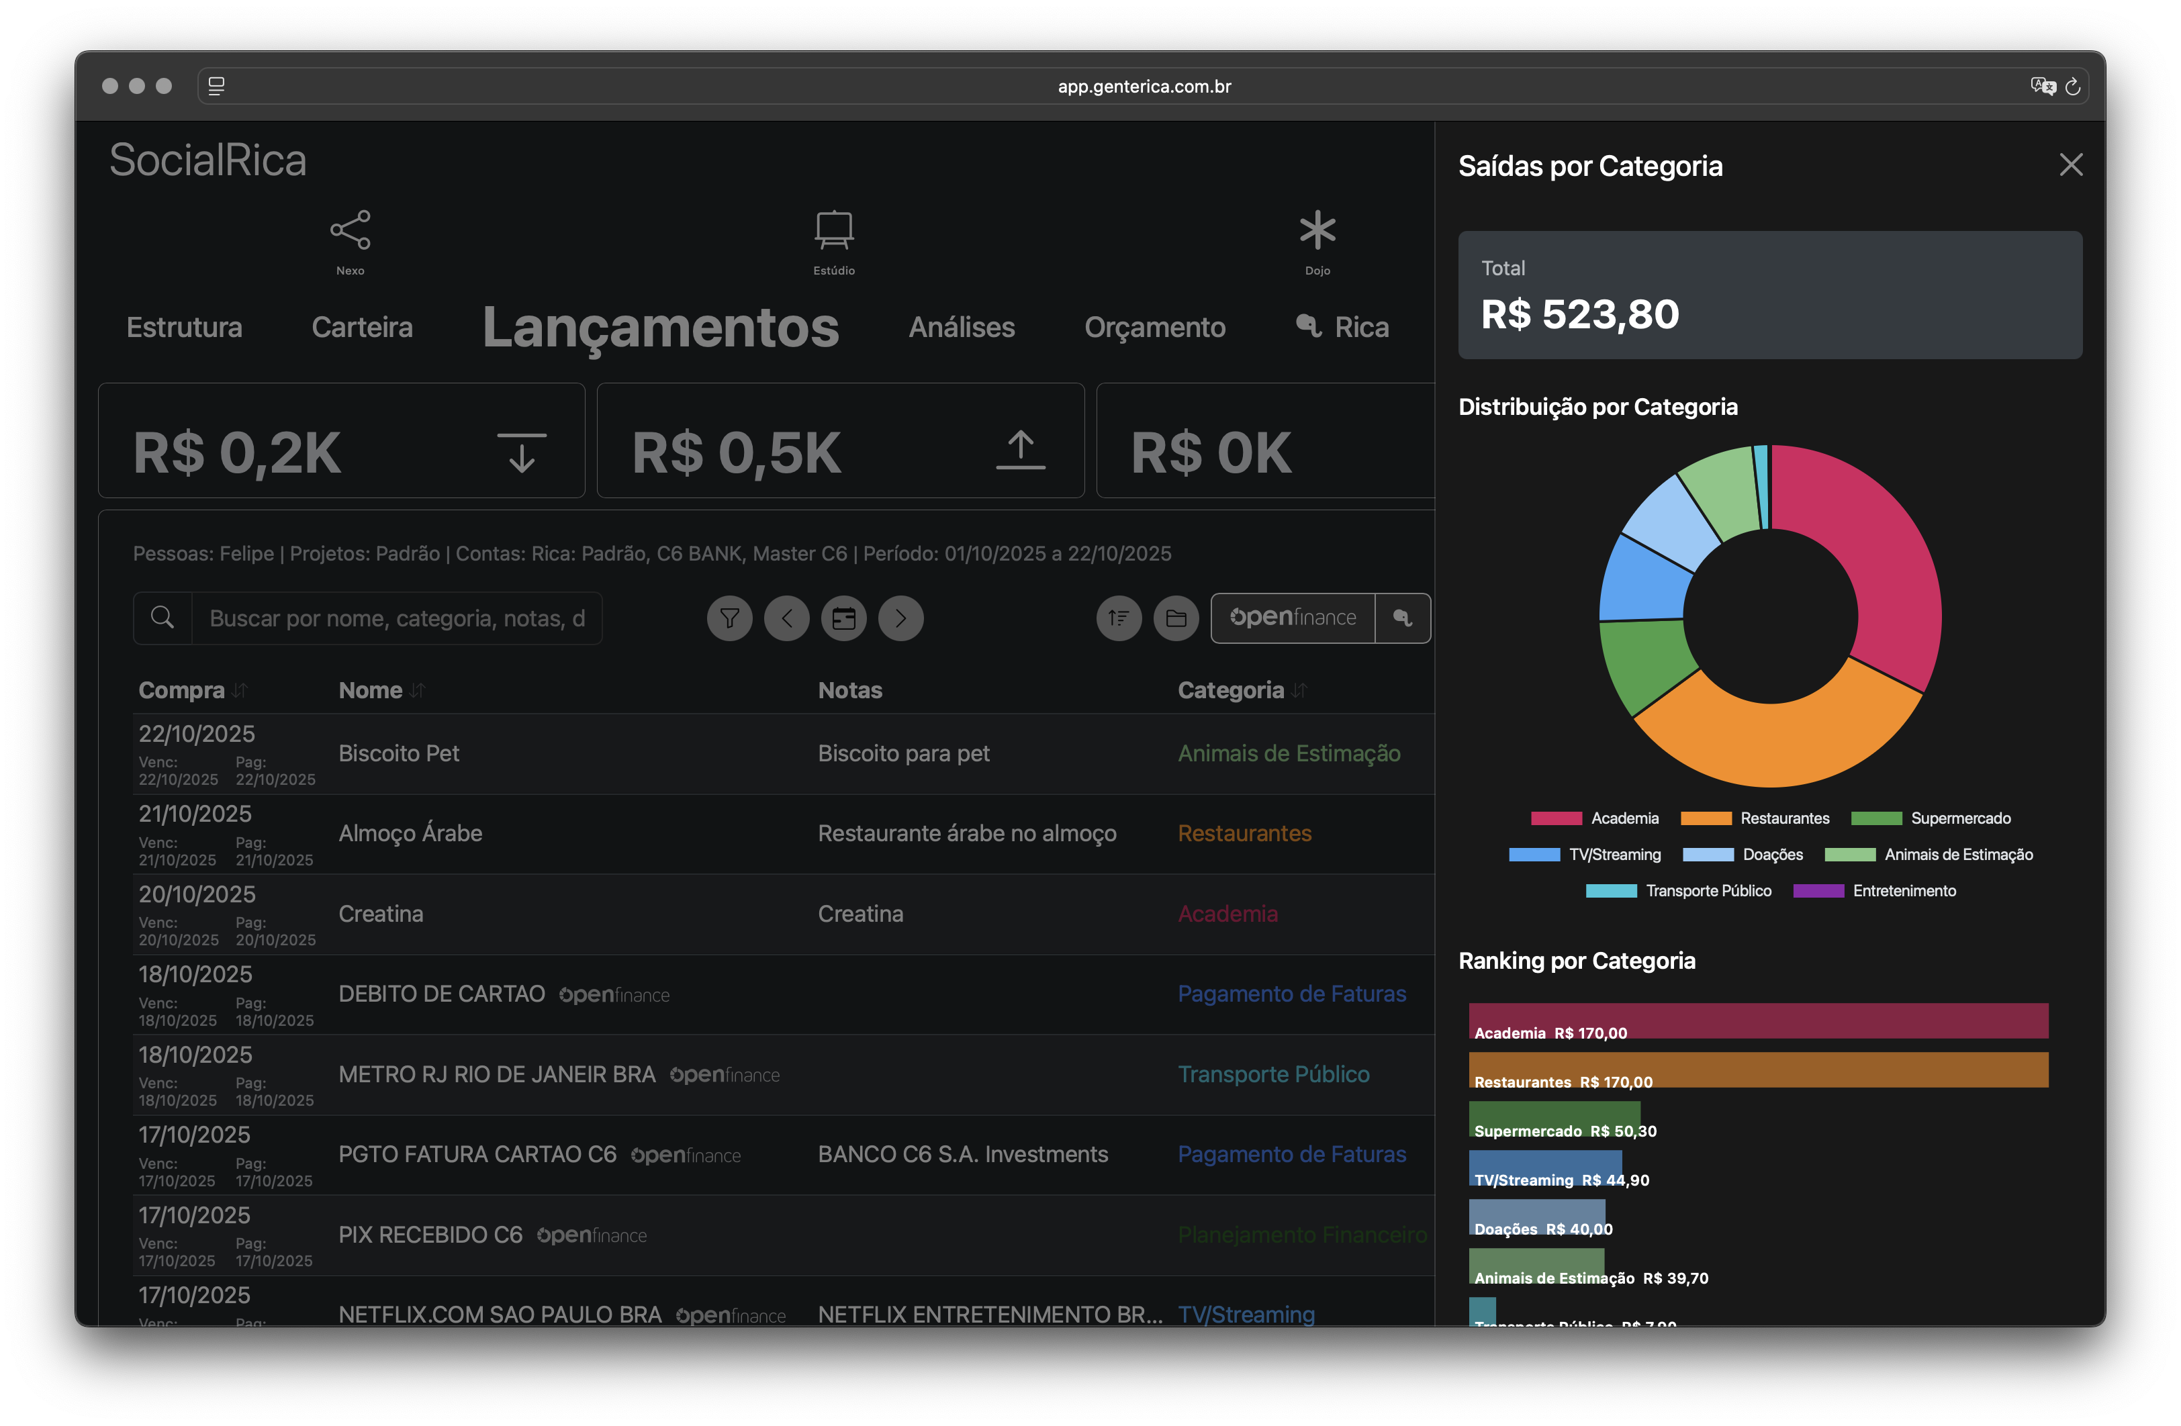Viewport: 2181px width, 1426px height.
Task: Go to previous period arrow
Action: point(787,618)
